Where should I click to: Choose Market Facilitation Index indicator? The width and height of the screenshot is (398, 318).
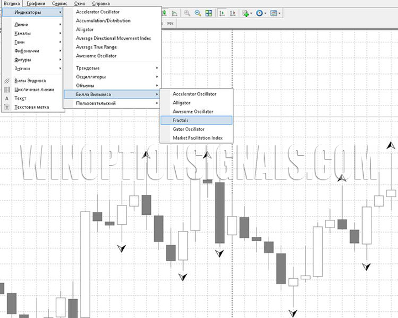click(196, 138)
